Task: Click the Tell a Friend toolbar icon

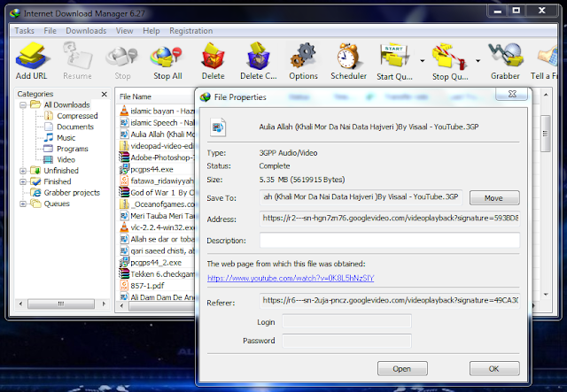Action: click(x=544, y=61)
